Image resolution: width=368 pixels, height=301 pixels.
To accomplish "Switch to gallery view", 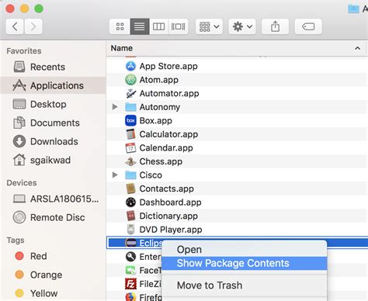I will pos(178,26).
